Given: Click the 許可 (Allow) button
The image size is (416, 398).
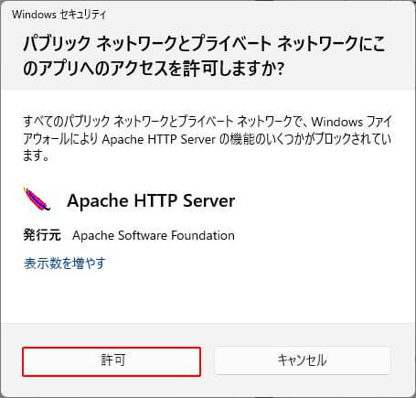Looking at the screenshot, I should (x=112, y=361).
